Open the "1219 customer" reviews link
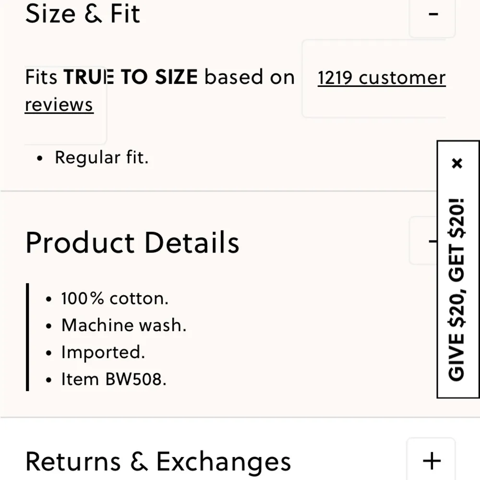 point(382,78)
